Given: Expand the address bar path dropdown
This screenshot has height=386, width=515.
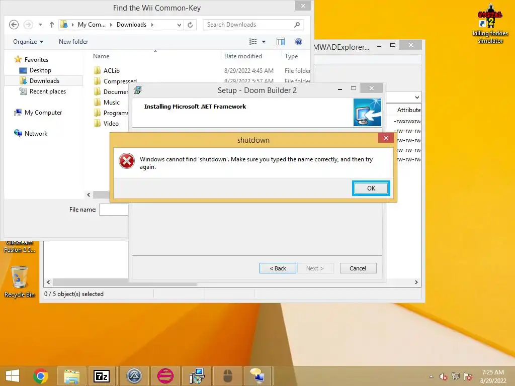Looking at the screenshot, I should (179, 25).
